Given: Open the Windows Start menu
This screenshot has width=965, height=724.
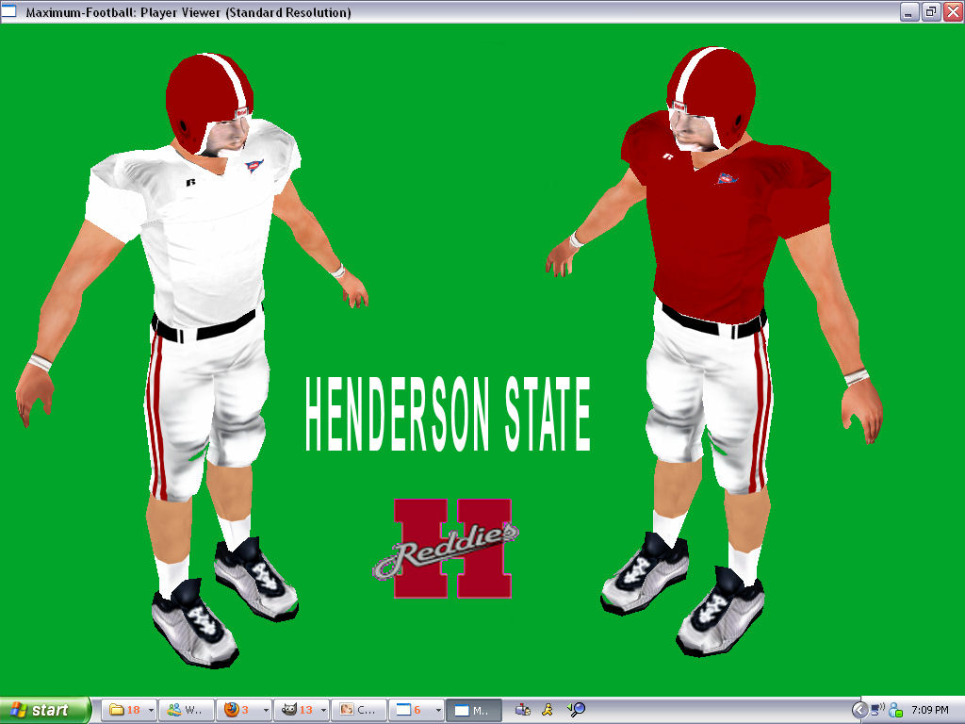Looking at the screenshot, I should pyautogui.click(x=45, y=710).
